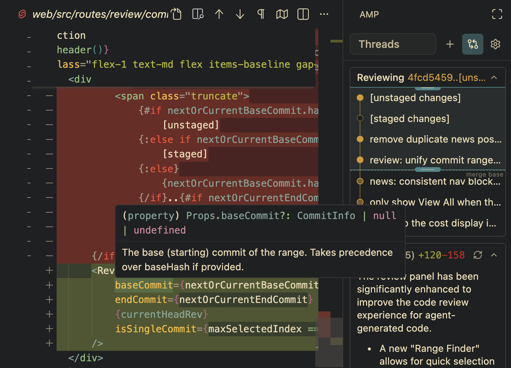
Task: Click the bottom range handle above merge base
Action: [427, 170]
